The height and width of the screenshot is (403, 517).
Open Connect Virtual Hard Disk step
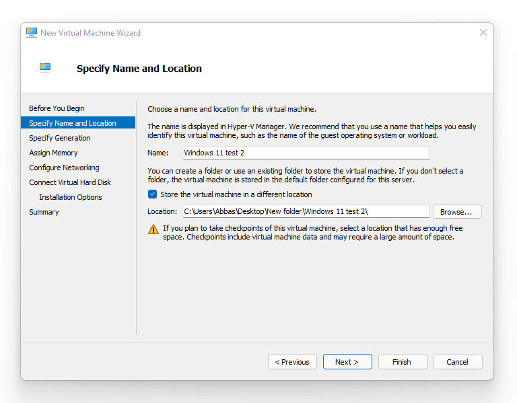(70, 182)
